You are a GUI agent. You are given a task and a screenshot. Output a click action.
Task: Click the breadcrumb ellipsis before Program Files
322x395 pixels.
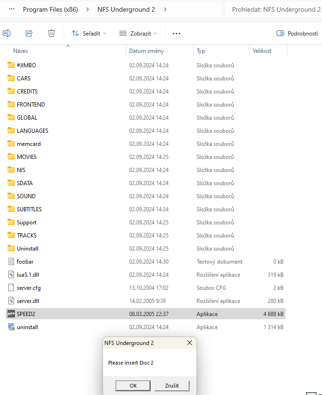coord(12,9)
